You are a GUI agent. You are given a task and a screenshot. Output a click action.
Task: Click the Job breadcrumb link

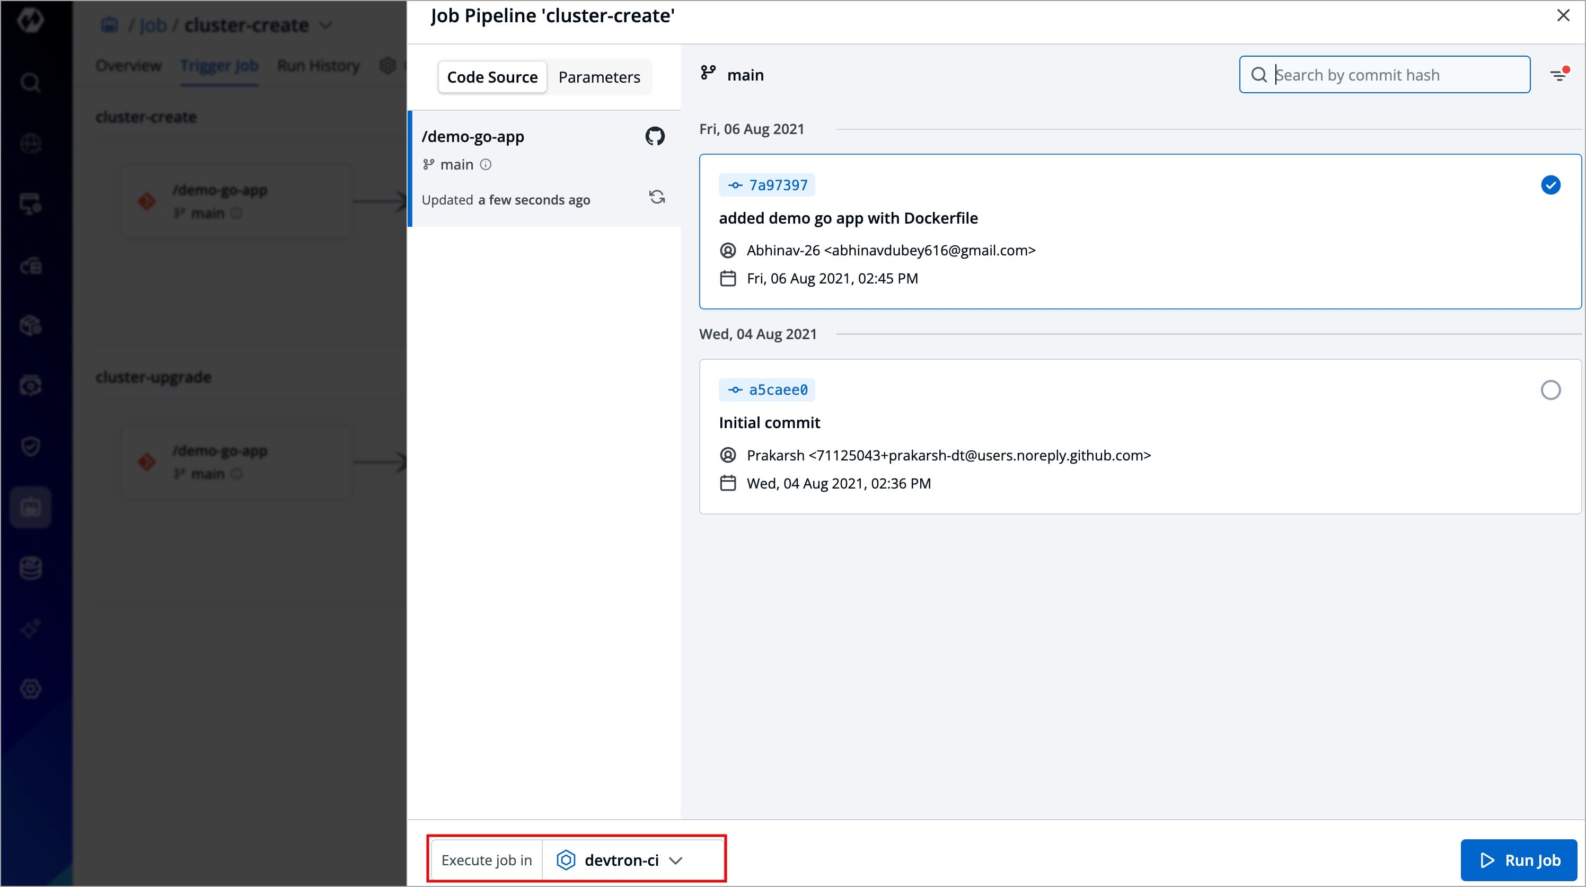tap(152, 25)
